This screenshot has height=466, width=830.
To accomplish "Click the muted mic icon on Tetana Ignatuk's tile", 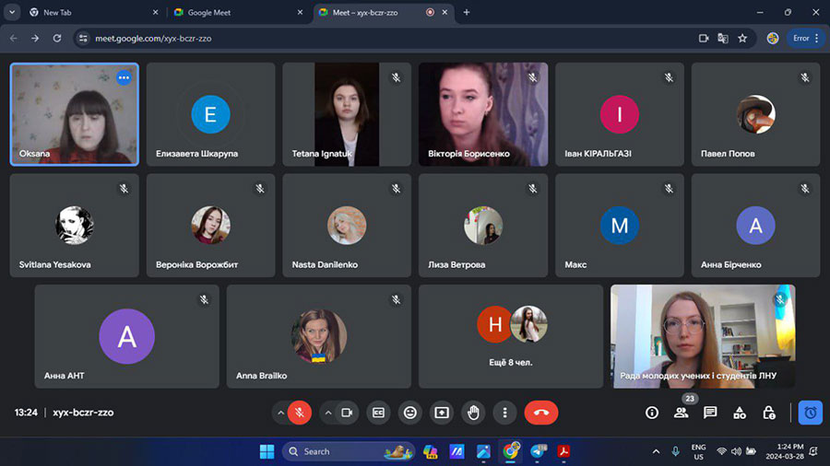I will point(396,77).
